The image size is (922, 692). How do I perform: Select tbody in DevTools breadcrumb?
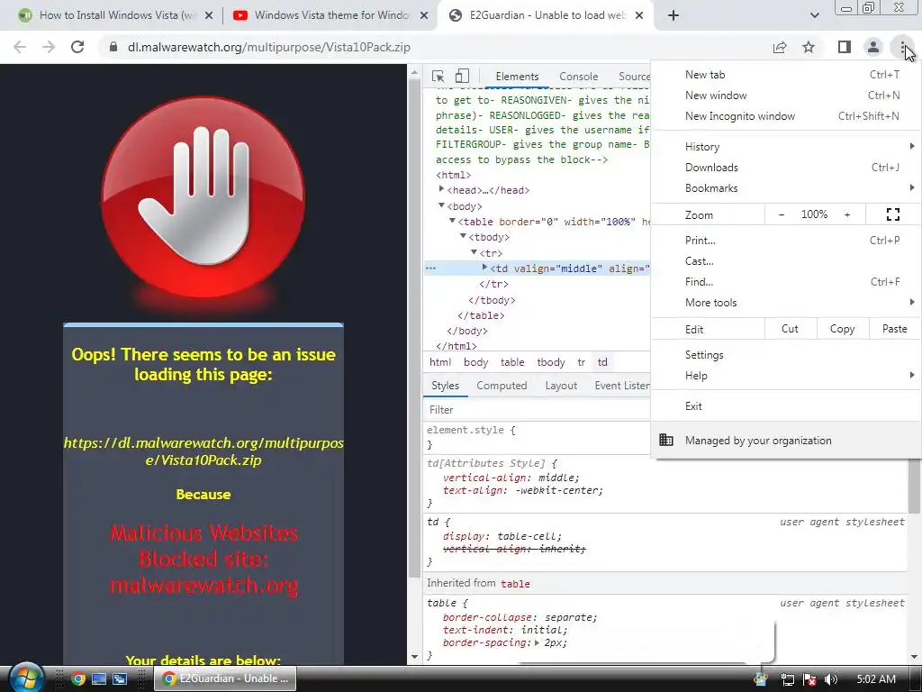click(x=551, y=362)
